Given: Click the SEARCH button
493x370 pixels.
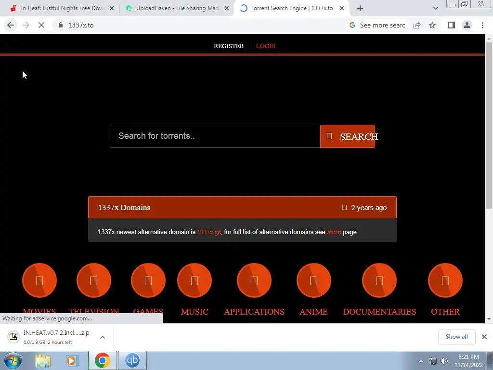Looking at the screenshot, I should pos(348,136).
